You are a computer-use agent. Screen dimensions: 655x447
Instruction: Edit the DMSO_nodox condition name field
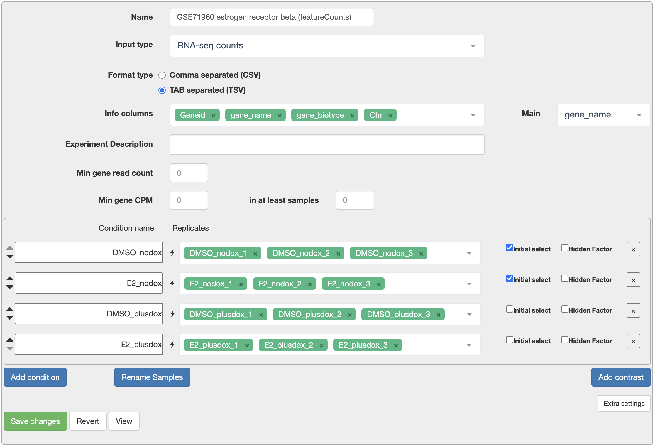(x=89, y=253)
